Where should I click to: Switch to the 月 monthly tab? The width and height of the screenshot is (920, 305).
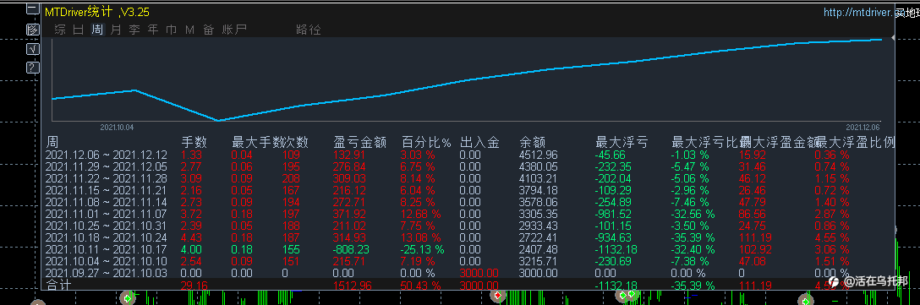[x=116, y=30]
